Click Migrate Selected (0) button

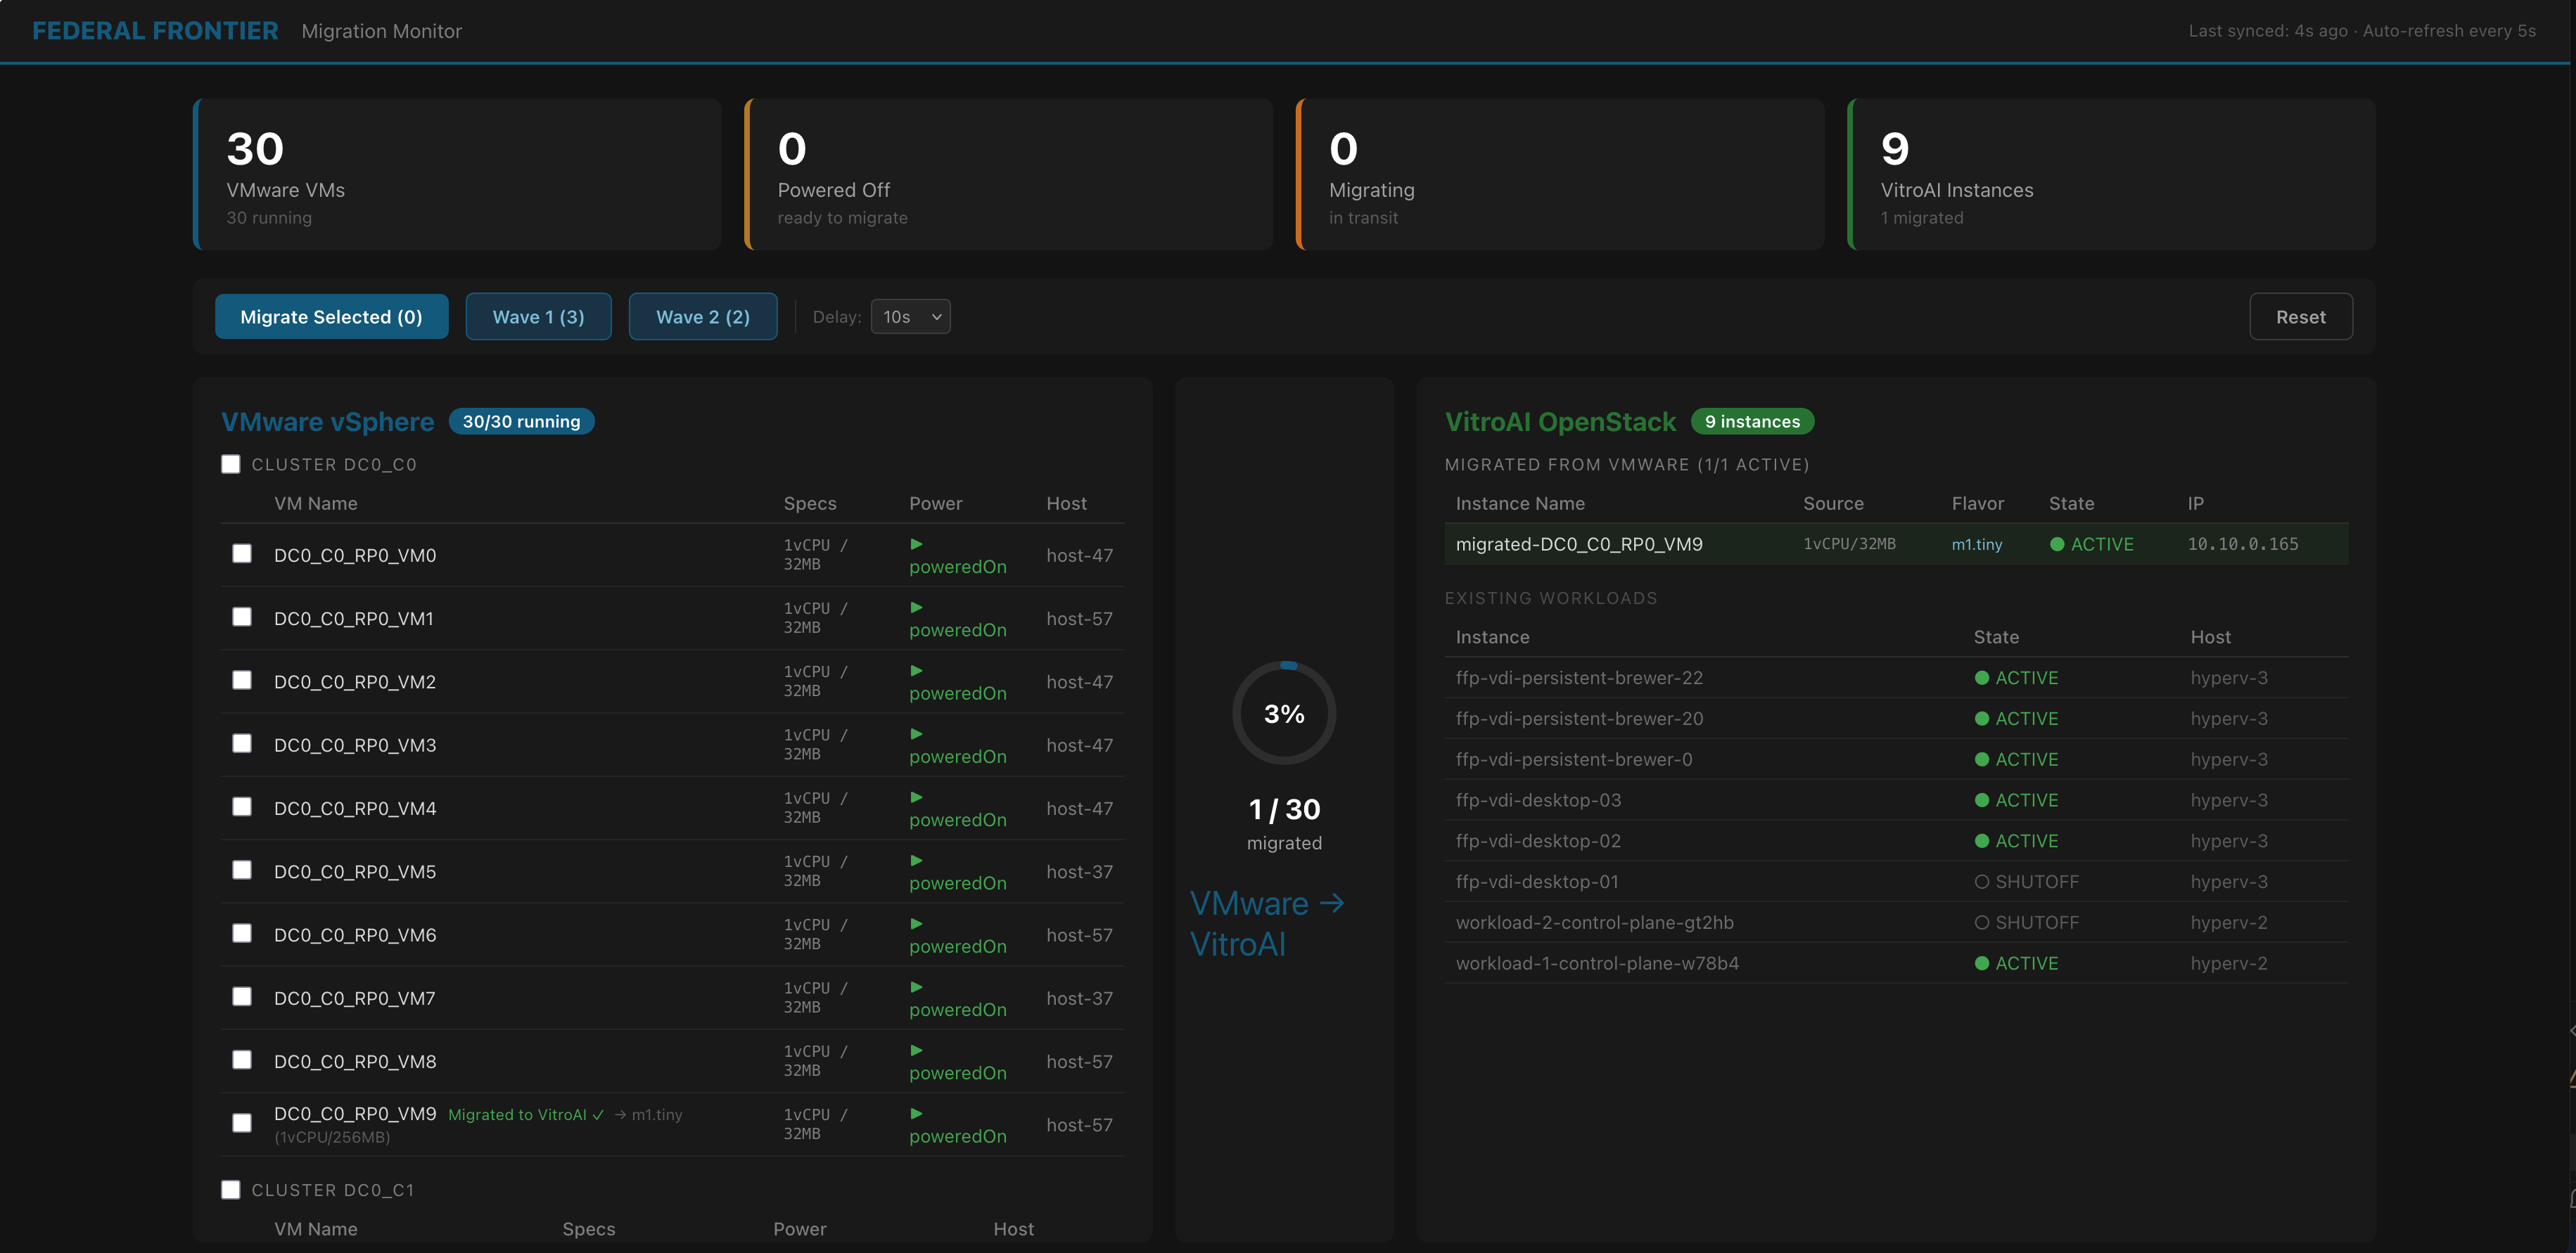pyautogui.click(x=331, y=316)
